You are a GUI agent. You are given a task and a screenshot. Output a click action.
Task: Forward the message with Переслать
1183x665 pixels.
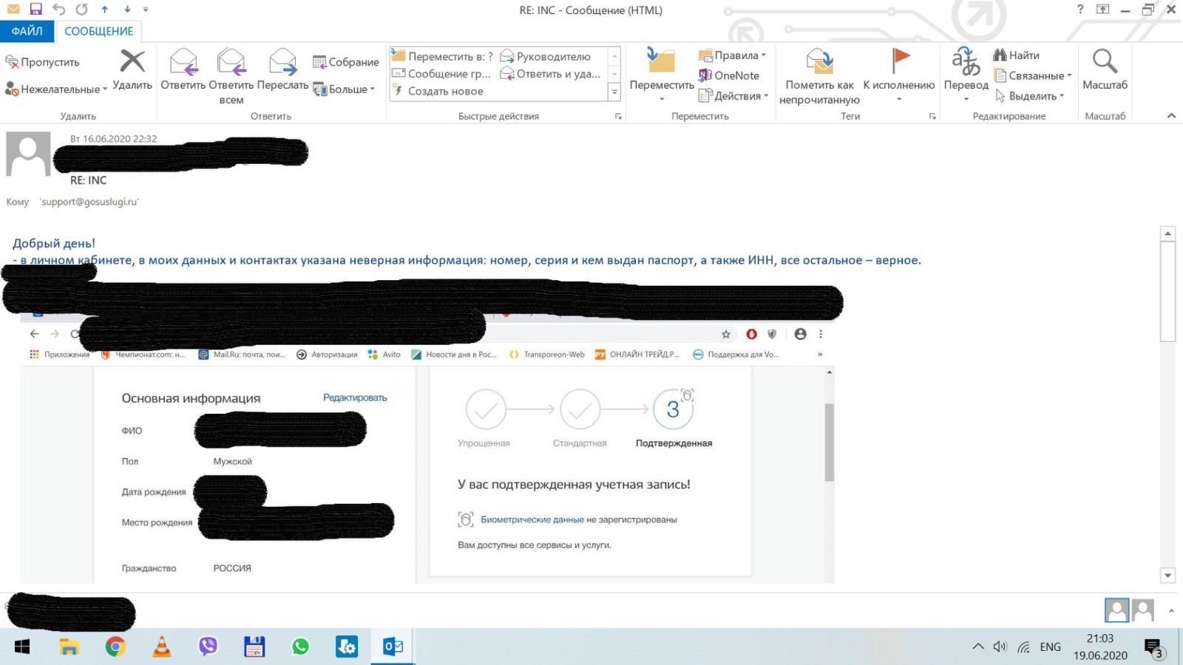coord(282,70)
